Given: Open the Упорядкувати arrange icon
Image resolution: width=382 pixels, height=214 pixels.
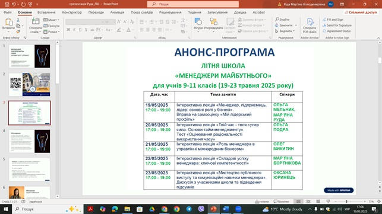Looking at the screenshot, I should pyautogui.click(x=213, y=22).
